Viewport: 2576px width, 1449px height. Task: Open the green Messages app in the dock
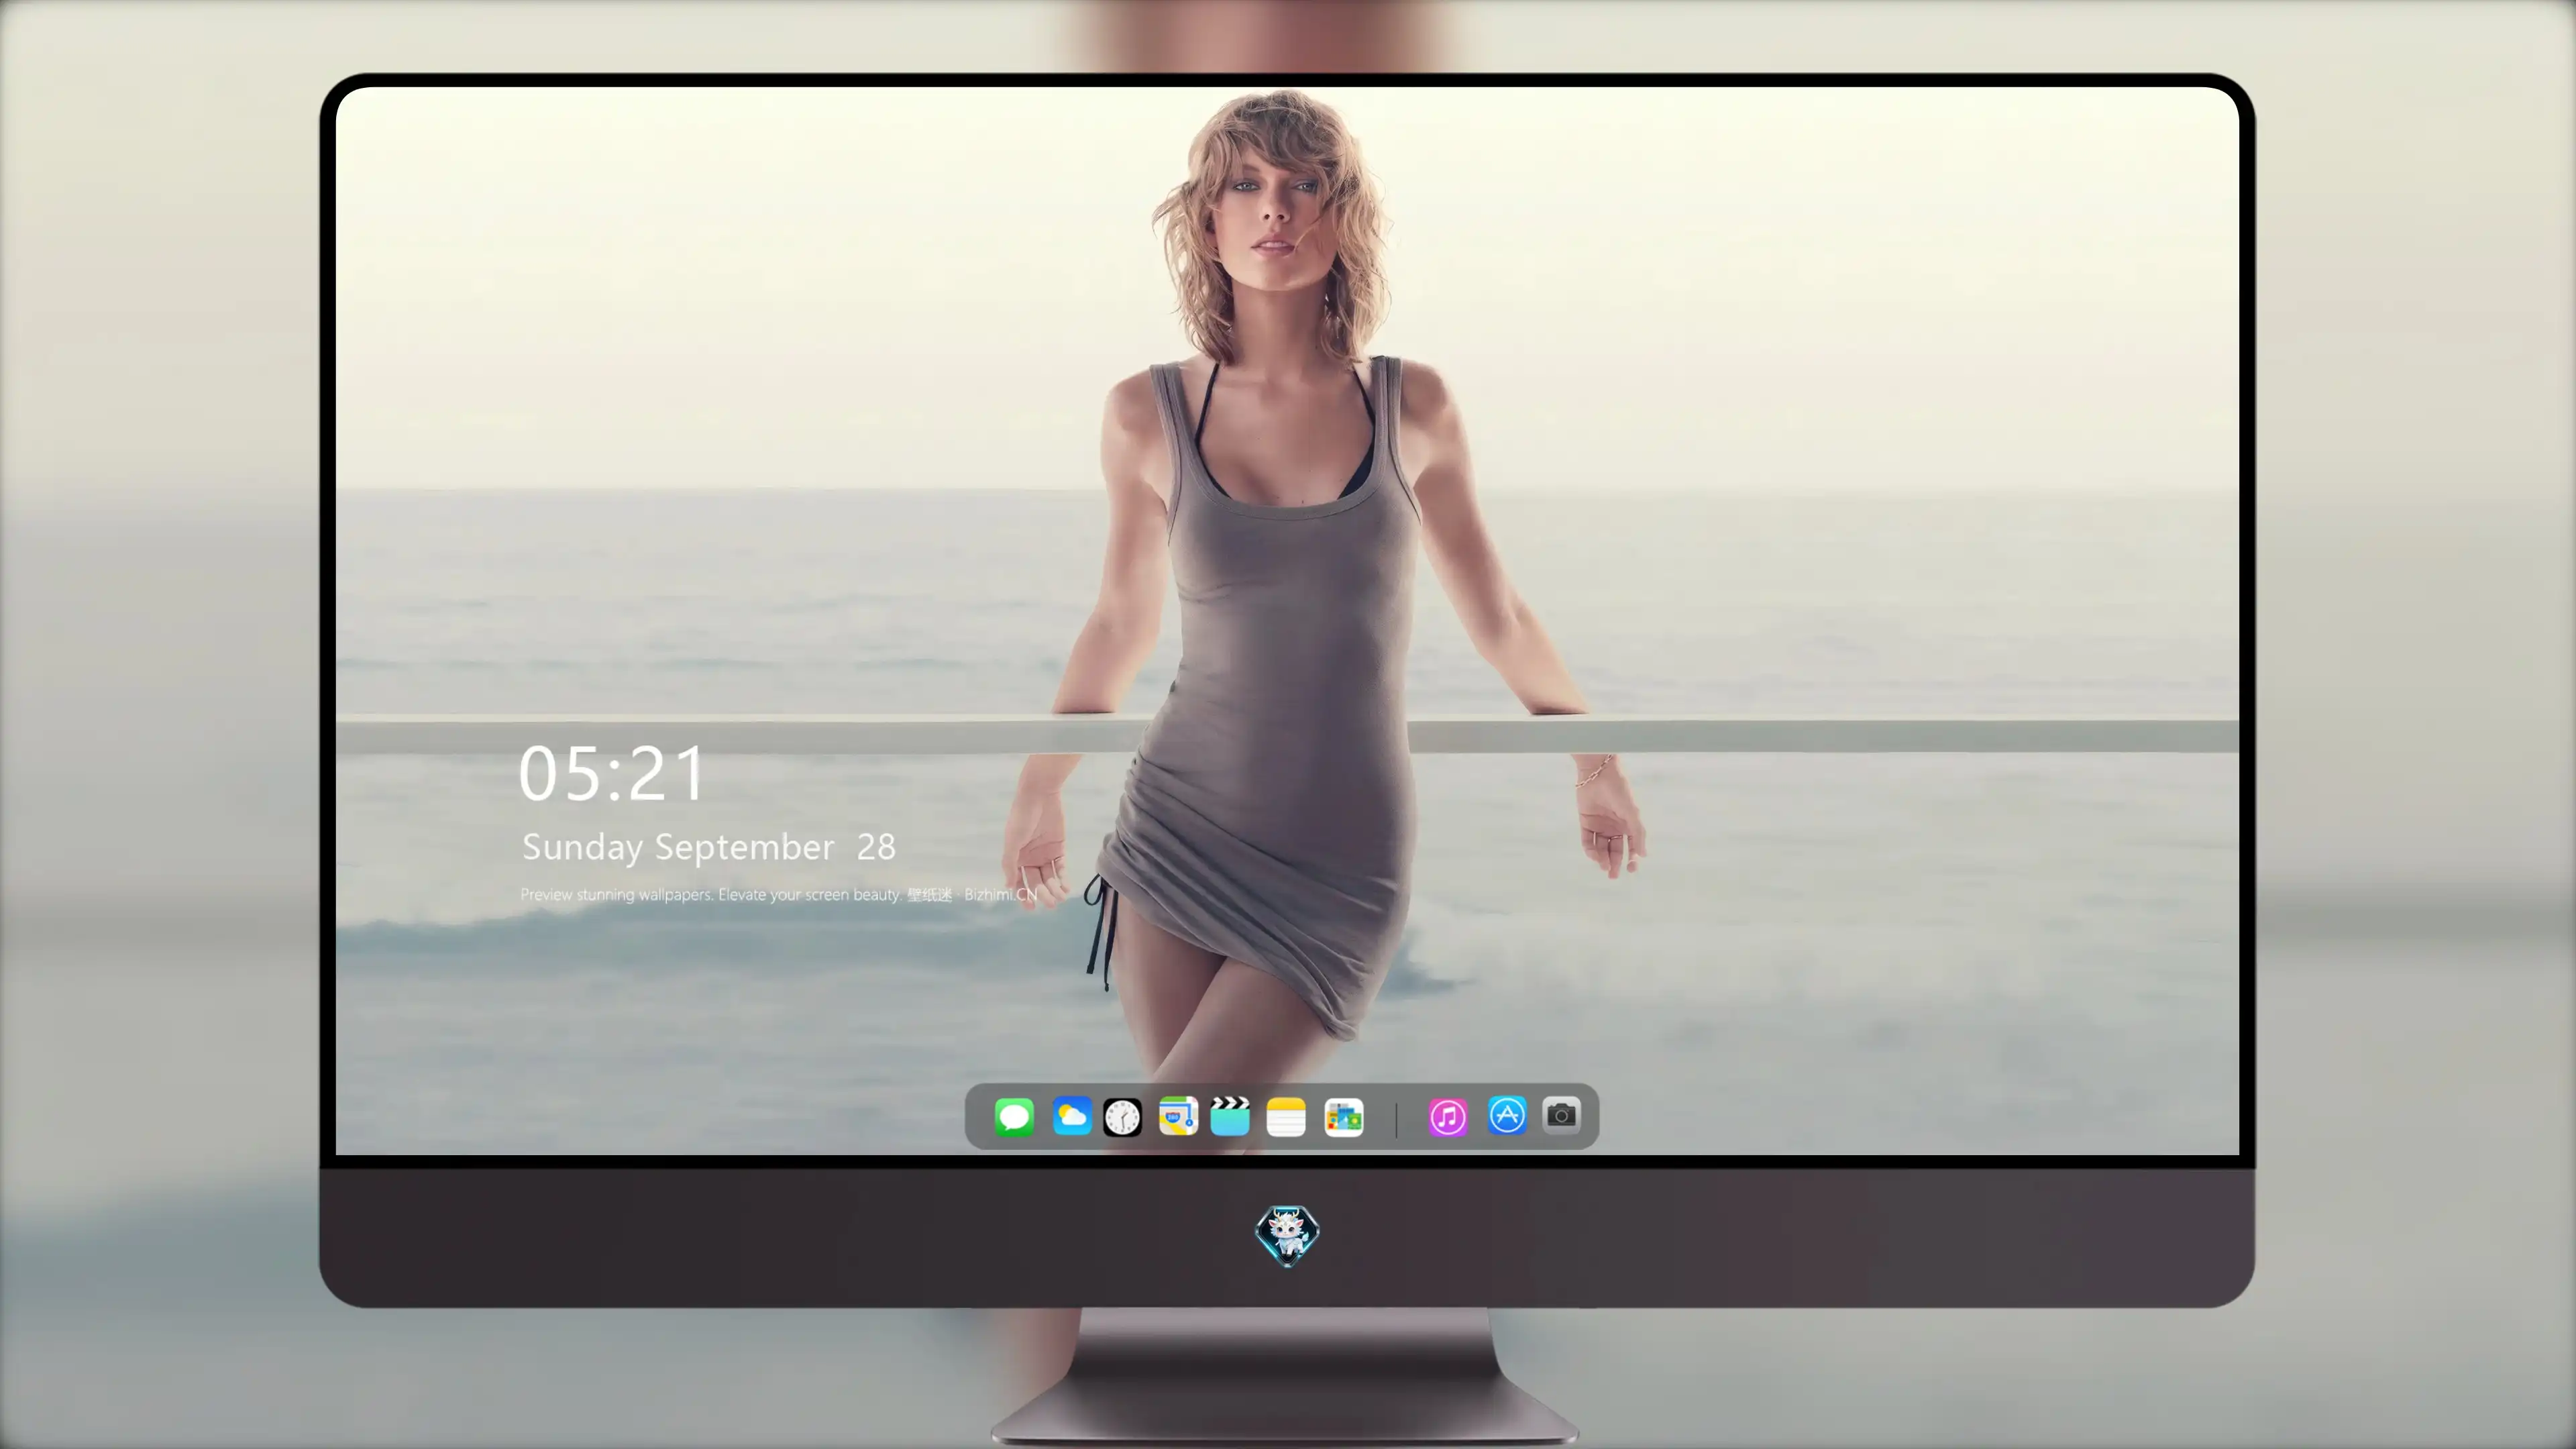tap(1014, 1116)
